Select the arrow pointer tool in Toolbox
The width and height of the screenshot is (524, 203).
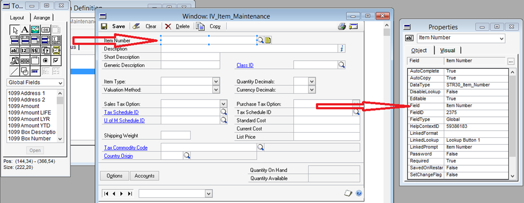(x=15, y=30)
